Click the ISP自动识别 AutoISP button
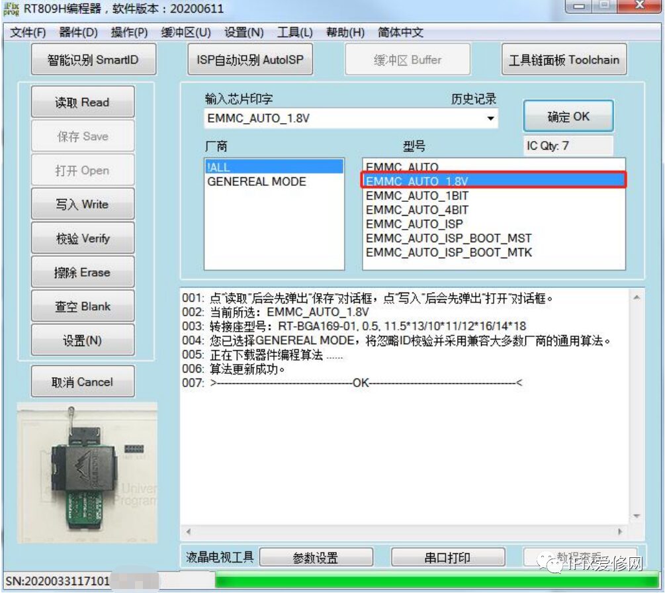This screenshot has height=593, width=665. pyautogui.click(x=250, y=60)
